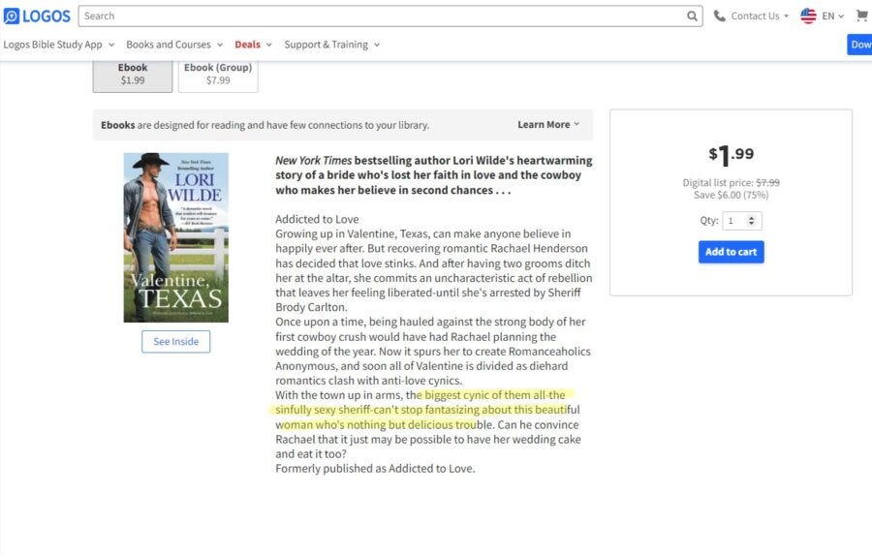
Task: Click the Valentine, Texas book cover
Action: pos(175,237)
